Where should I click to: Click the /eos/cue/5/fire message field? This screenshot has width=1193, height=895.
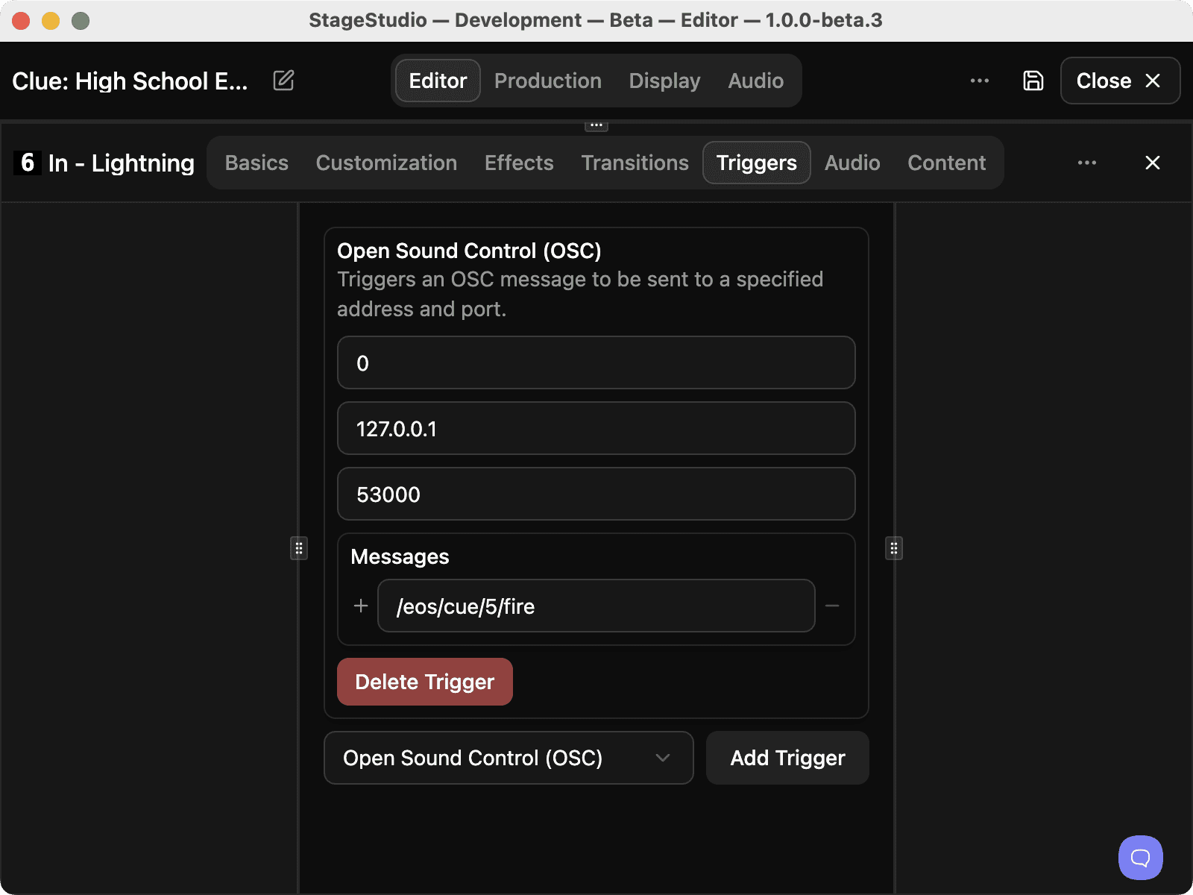coord(596,606)
